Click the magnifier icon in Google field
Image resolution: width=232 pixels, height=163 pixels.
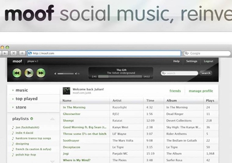187,53
